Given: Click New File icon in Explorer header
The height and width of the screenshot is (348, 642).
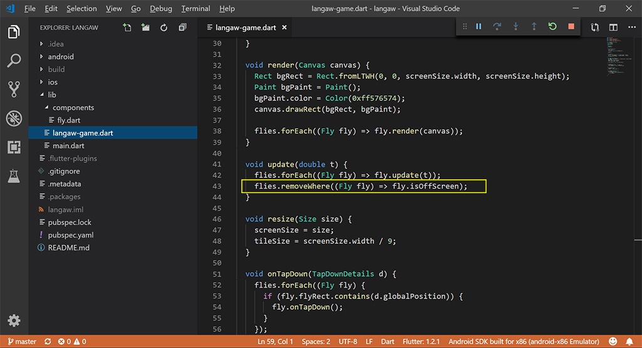Looking at the screenshot, I should coord(127,28).
